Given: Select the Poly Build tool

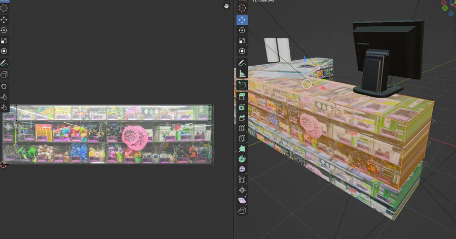Looking at the screenshot, I should [242, 149].
